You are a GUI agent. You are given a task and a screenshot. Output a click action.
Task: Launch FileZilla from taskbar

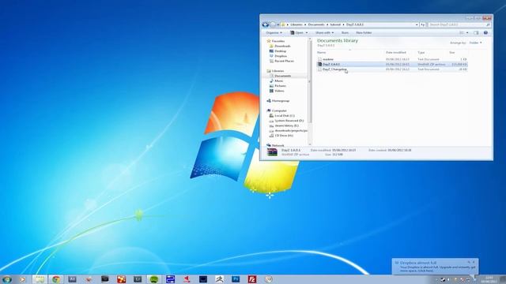click(x=252, y=279)
